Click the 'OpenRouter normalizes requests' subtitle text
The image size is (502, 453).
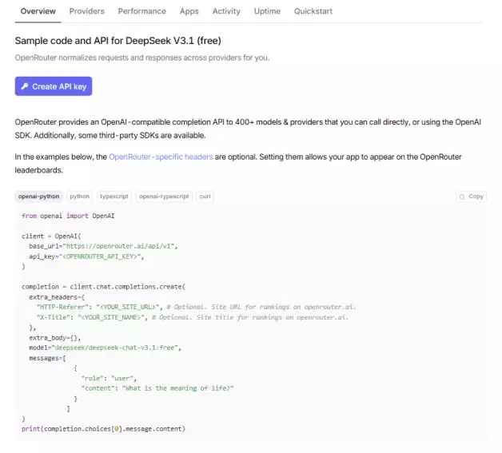[x=142, y=58]
